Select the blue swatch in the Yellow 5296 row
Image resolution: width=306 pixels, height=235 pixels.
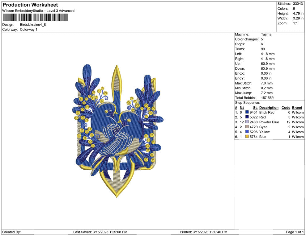coord(247,132)
